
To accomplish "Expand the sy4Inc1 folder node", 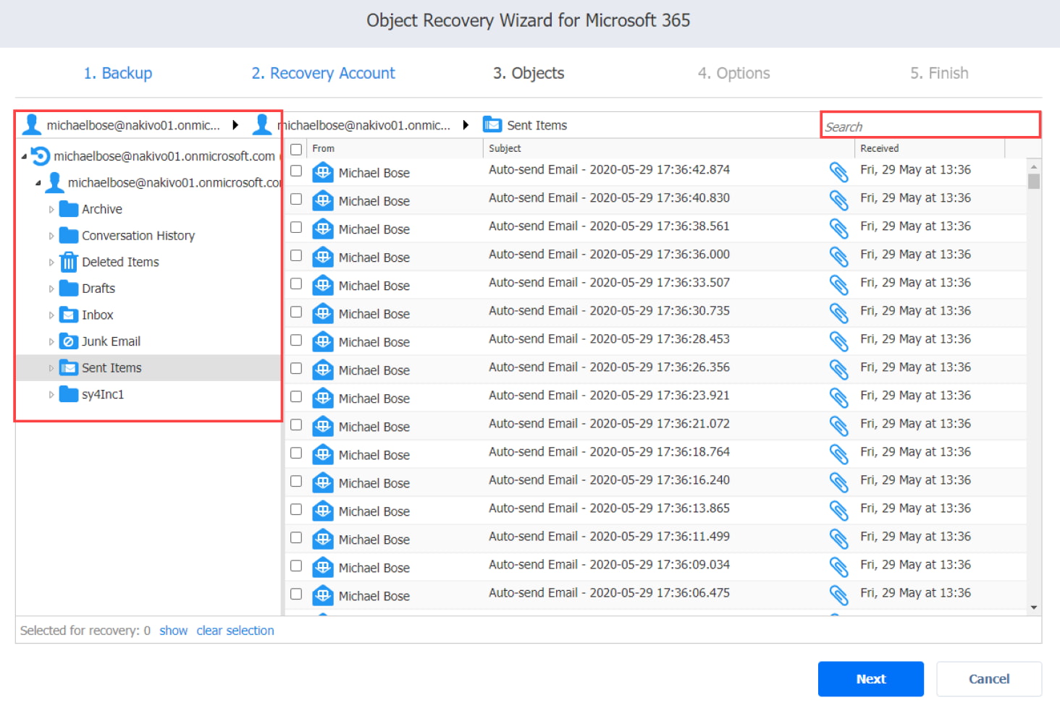I will point(51,395).
